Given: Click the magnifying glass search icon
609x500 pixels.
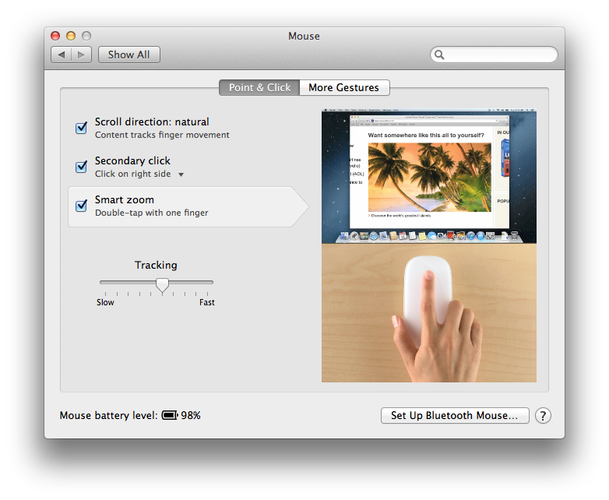Looking at the screenshot, I should 439,55.
